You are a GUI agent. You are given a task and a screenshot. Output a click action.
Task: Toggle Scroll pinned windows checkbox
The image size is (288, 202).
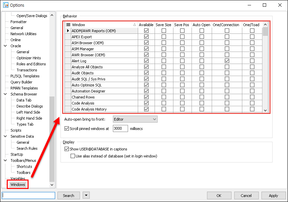[67, 129]
